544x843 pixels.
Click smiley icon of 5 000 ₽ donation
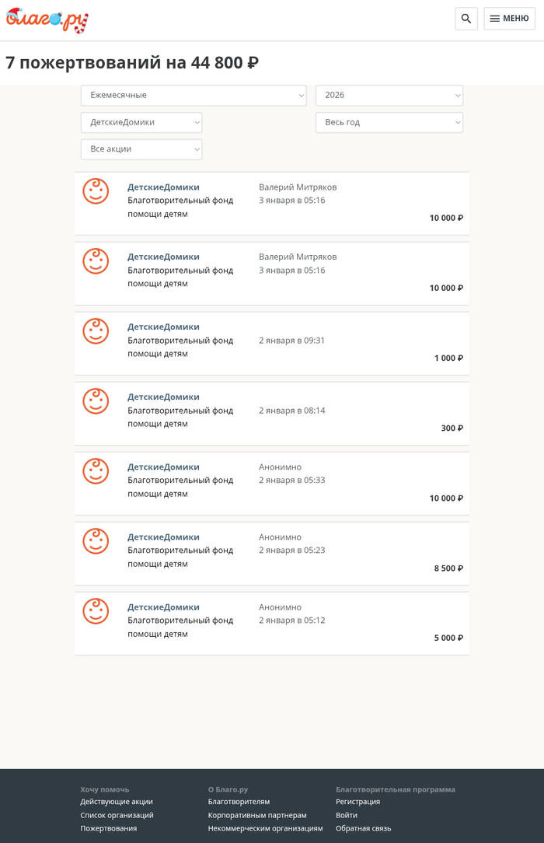pos(96,611)
